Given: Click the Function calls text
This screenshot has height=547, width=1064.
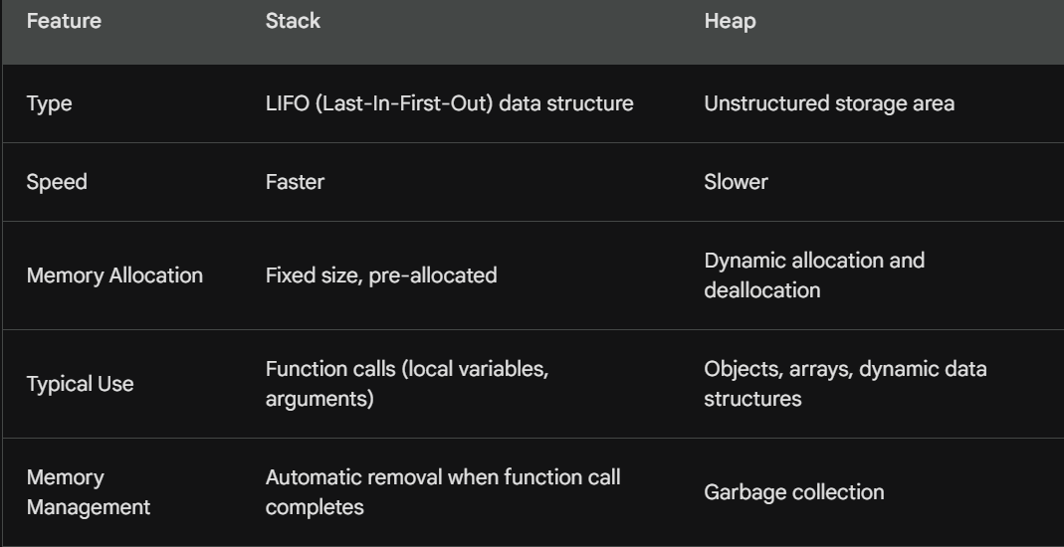Looking at the screenshot, I should pyautogui.click(x=327, y=369).
